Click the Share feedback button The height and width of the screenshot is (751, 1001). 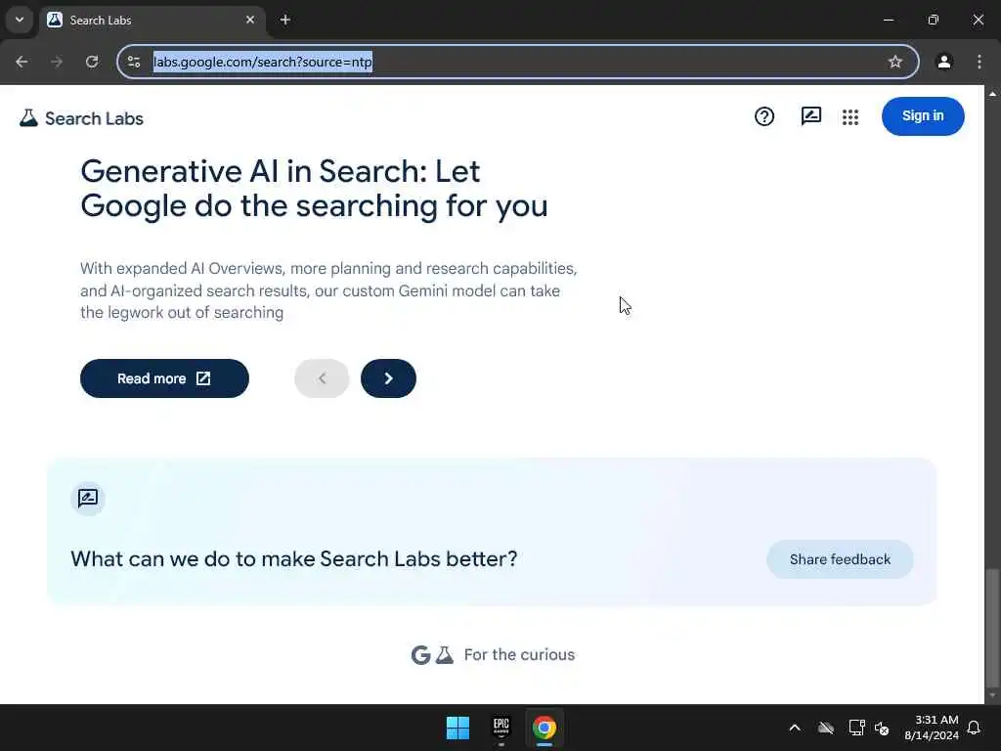tap(840, 559)
